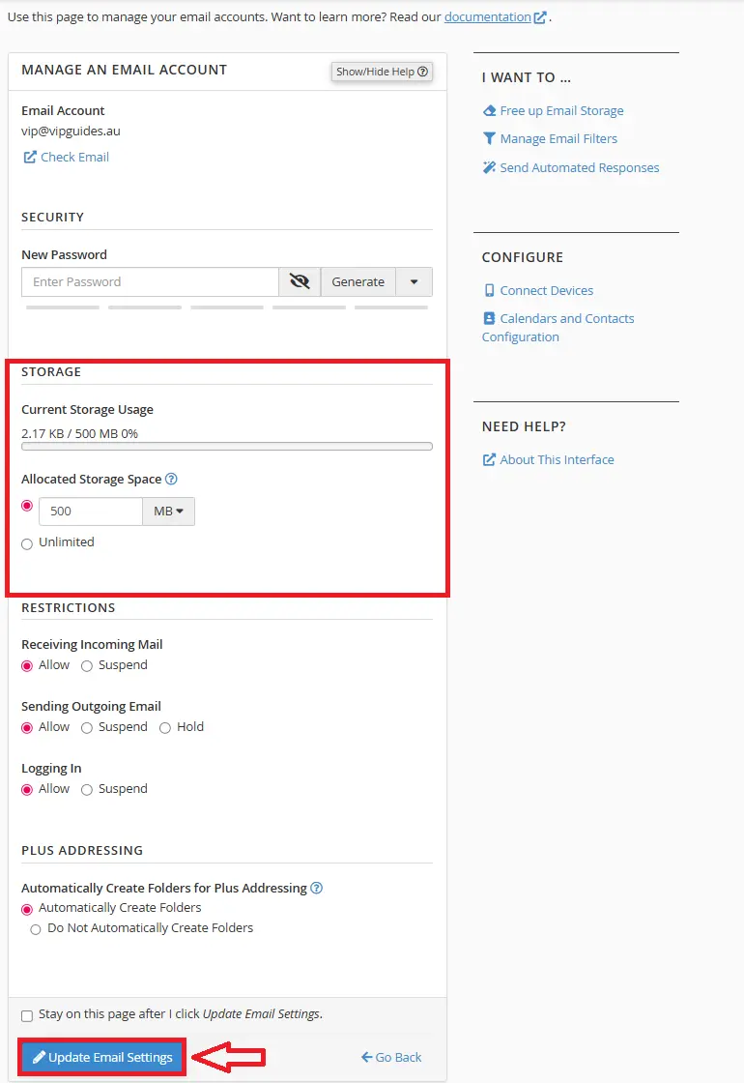744x1083 pixels.
Task: Go Back to previous page
Action: (391, 1057)
